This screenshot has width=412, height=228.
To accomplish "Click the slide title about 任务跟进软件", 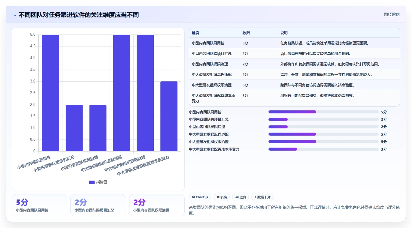I will 79,15.
